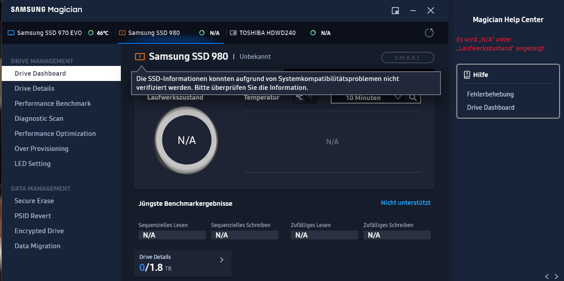Click the Samsung SSD 970 EVO drive icon

[11, 33]
